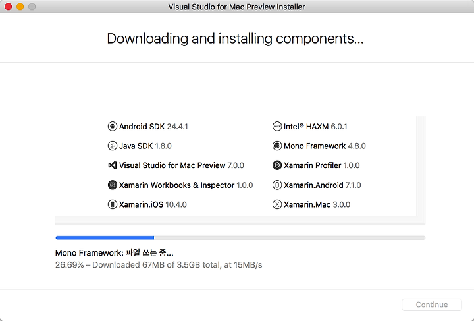This screenshot has width=474, height=321.
Task: Click the Xamarin Profiler component icon
Action: tap(277, 165)
